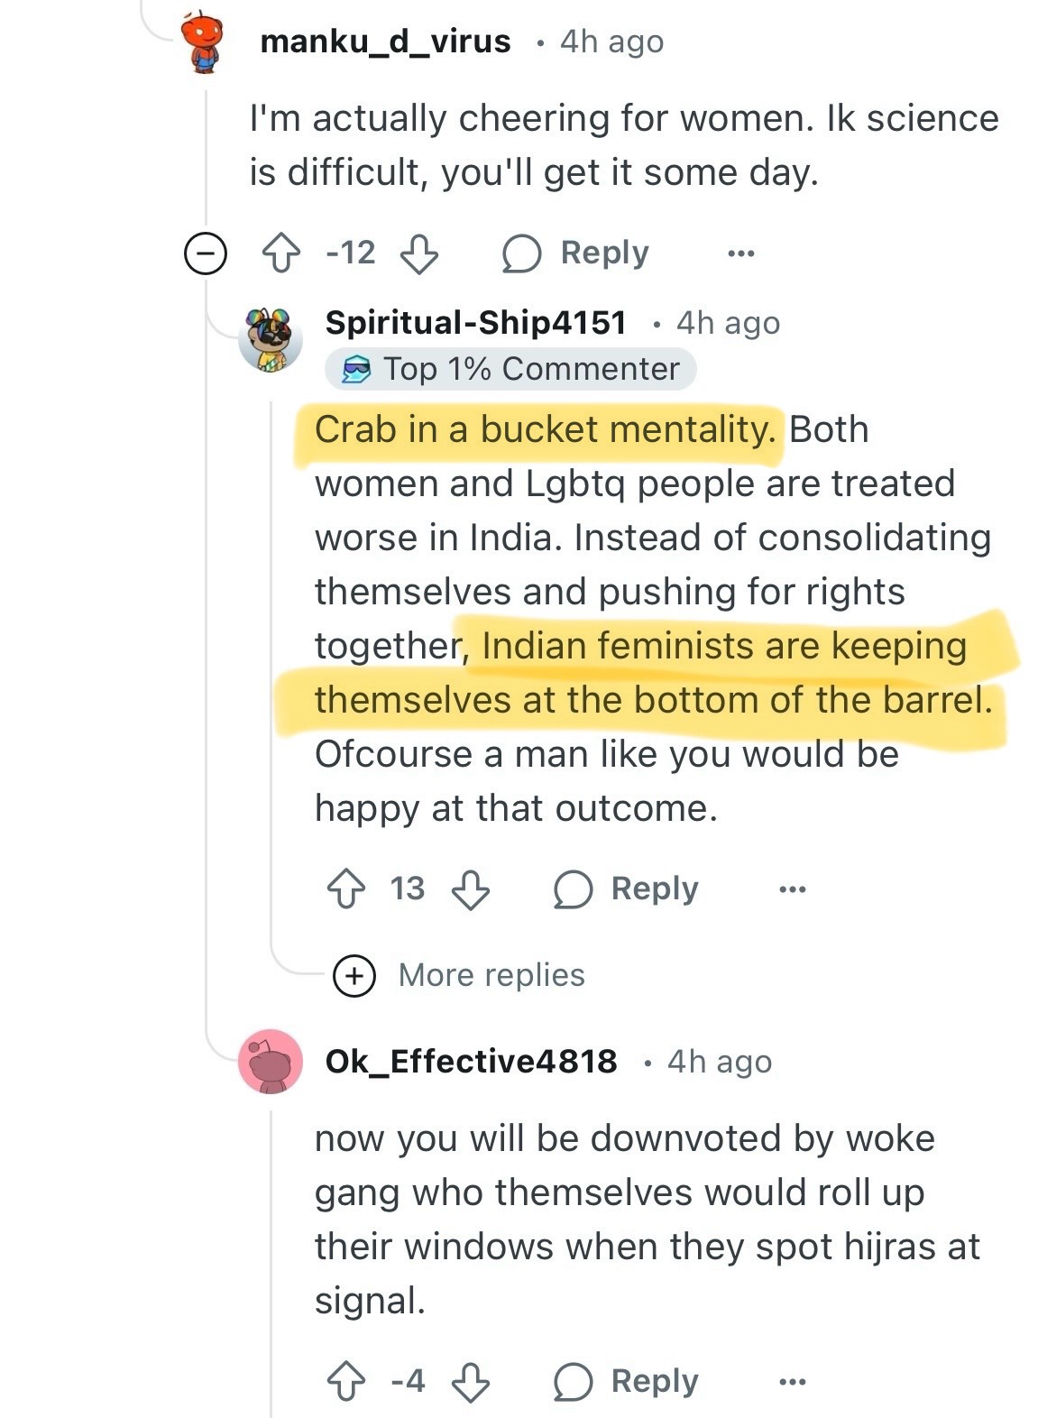
Task: Click Ok_Effective4818's pink avatar
Action: point(270,1062)
